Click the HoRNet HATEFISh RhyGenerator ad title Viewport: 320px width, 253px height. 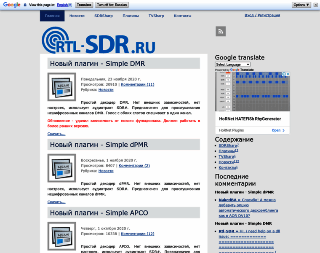(x=250, y=119)
